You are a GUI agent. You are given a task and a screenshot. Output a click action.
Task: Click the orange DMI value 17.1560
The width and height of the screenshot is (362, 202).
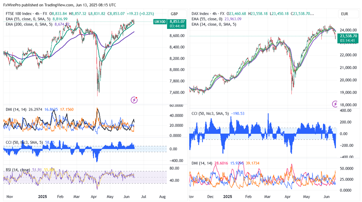tap(67, 109)
